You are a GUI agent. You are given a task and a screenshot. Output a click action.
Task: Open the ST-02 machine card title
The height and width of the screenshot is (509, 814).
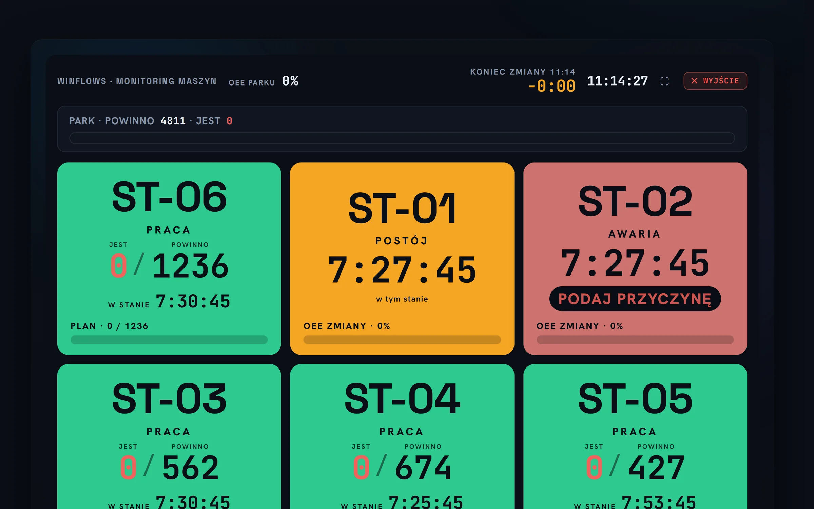(x=635, y=201)
